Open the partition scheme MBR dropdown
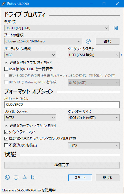The height and width of the screenshot is (194, 124). point(30,55)
